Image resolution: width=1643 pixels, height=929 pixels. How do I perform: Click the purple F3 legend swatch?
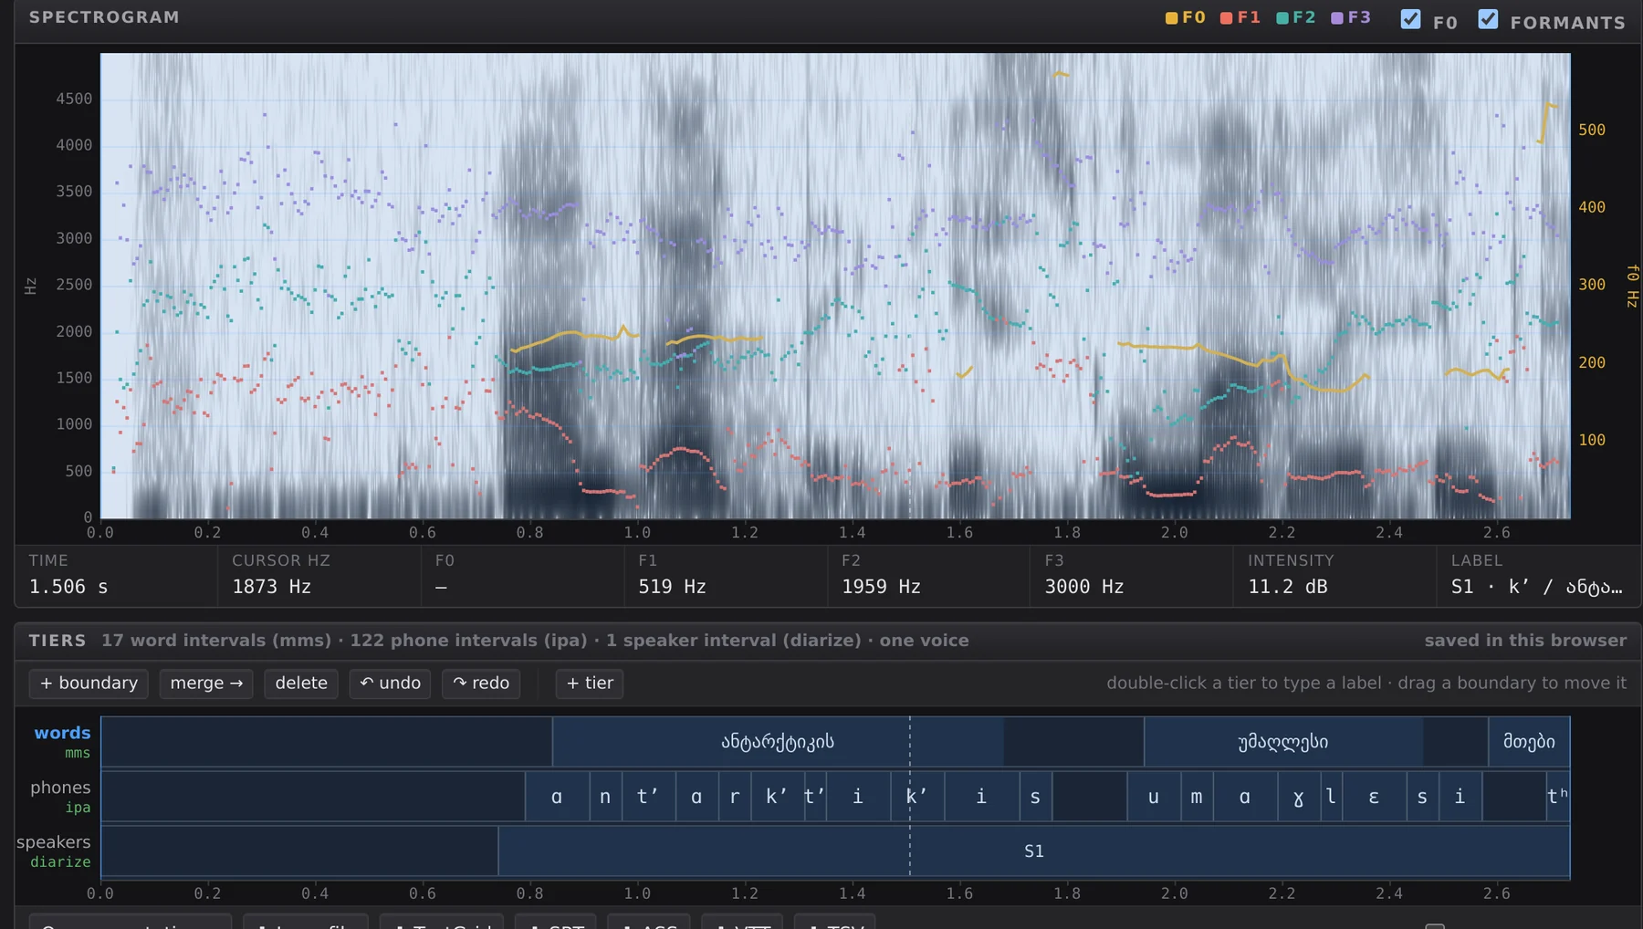click(x=1336, y=18)
